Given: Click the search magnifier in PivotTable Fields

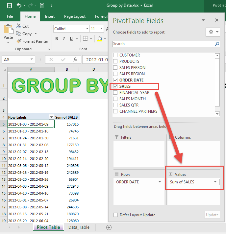Looking at the screenshot, I should (x=217, y=44).
